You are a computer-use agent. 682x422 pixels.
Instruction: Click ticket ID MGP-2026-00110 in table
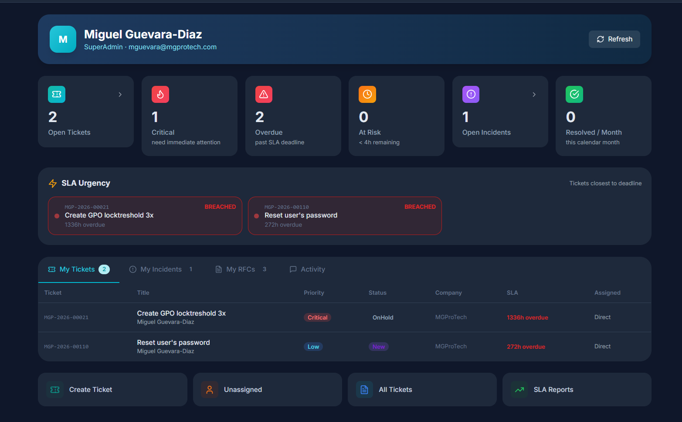pos(66,347)
